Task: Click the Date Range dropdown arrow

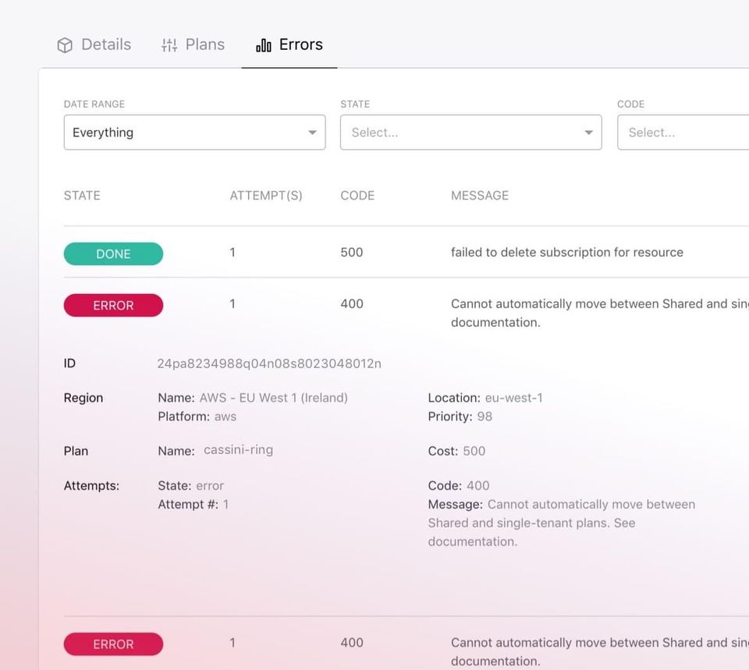Action: 312,133
